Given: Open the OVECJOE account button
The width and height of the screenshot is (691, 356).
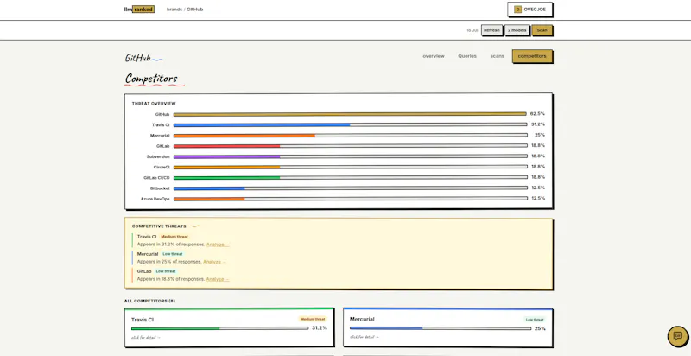Looking at the screenshot, I should click(x=529, y=10).
